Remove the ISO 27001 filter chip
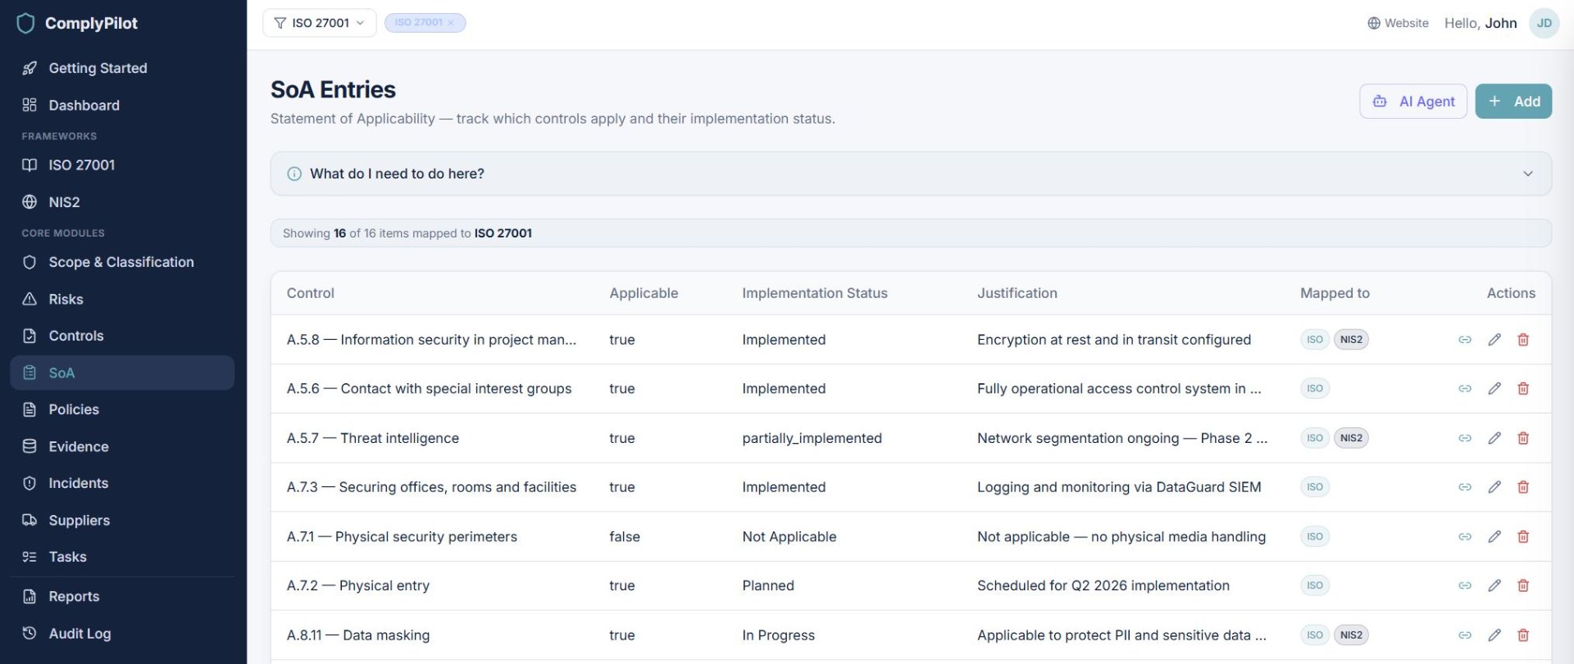Screen dimensions: 1574x664 point(451,23)
